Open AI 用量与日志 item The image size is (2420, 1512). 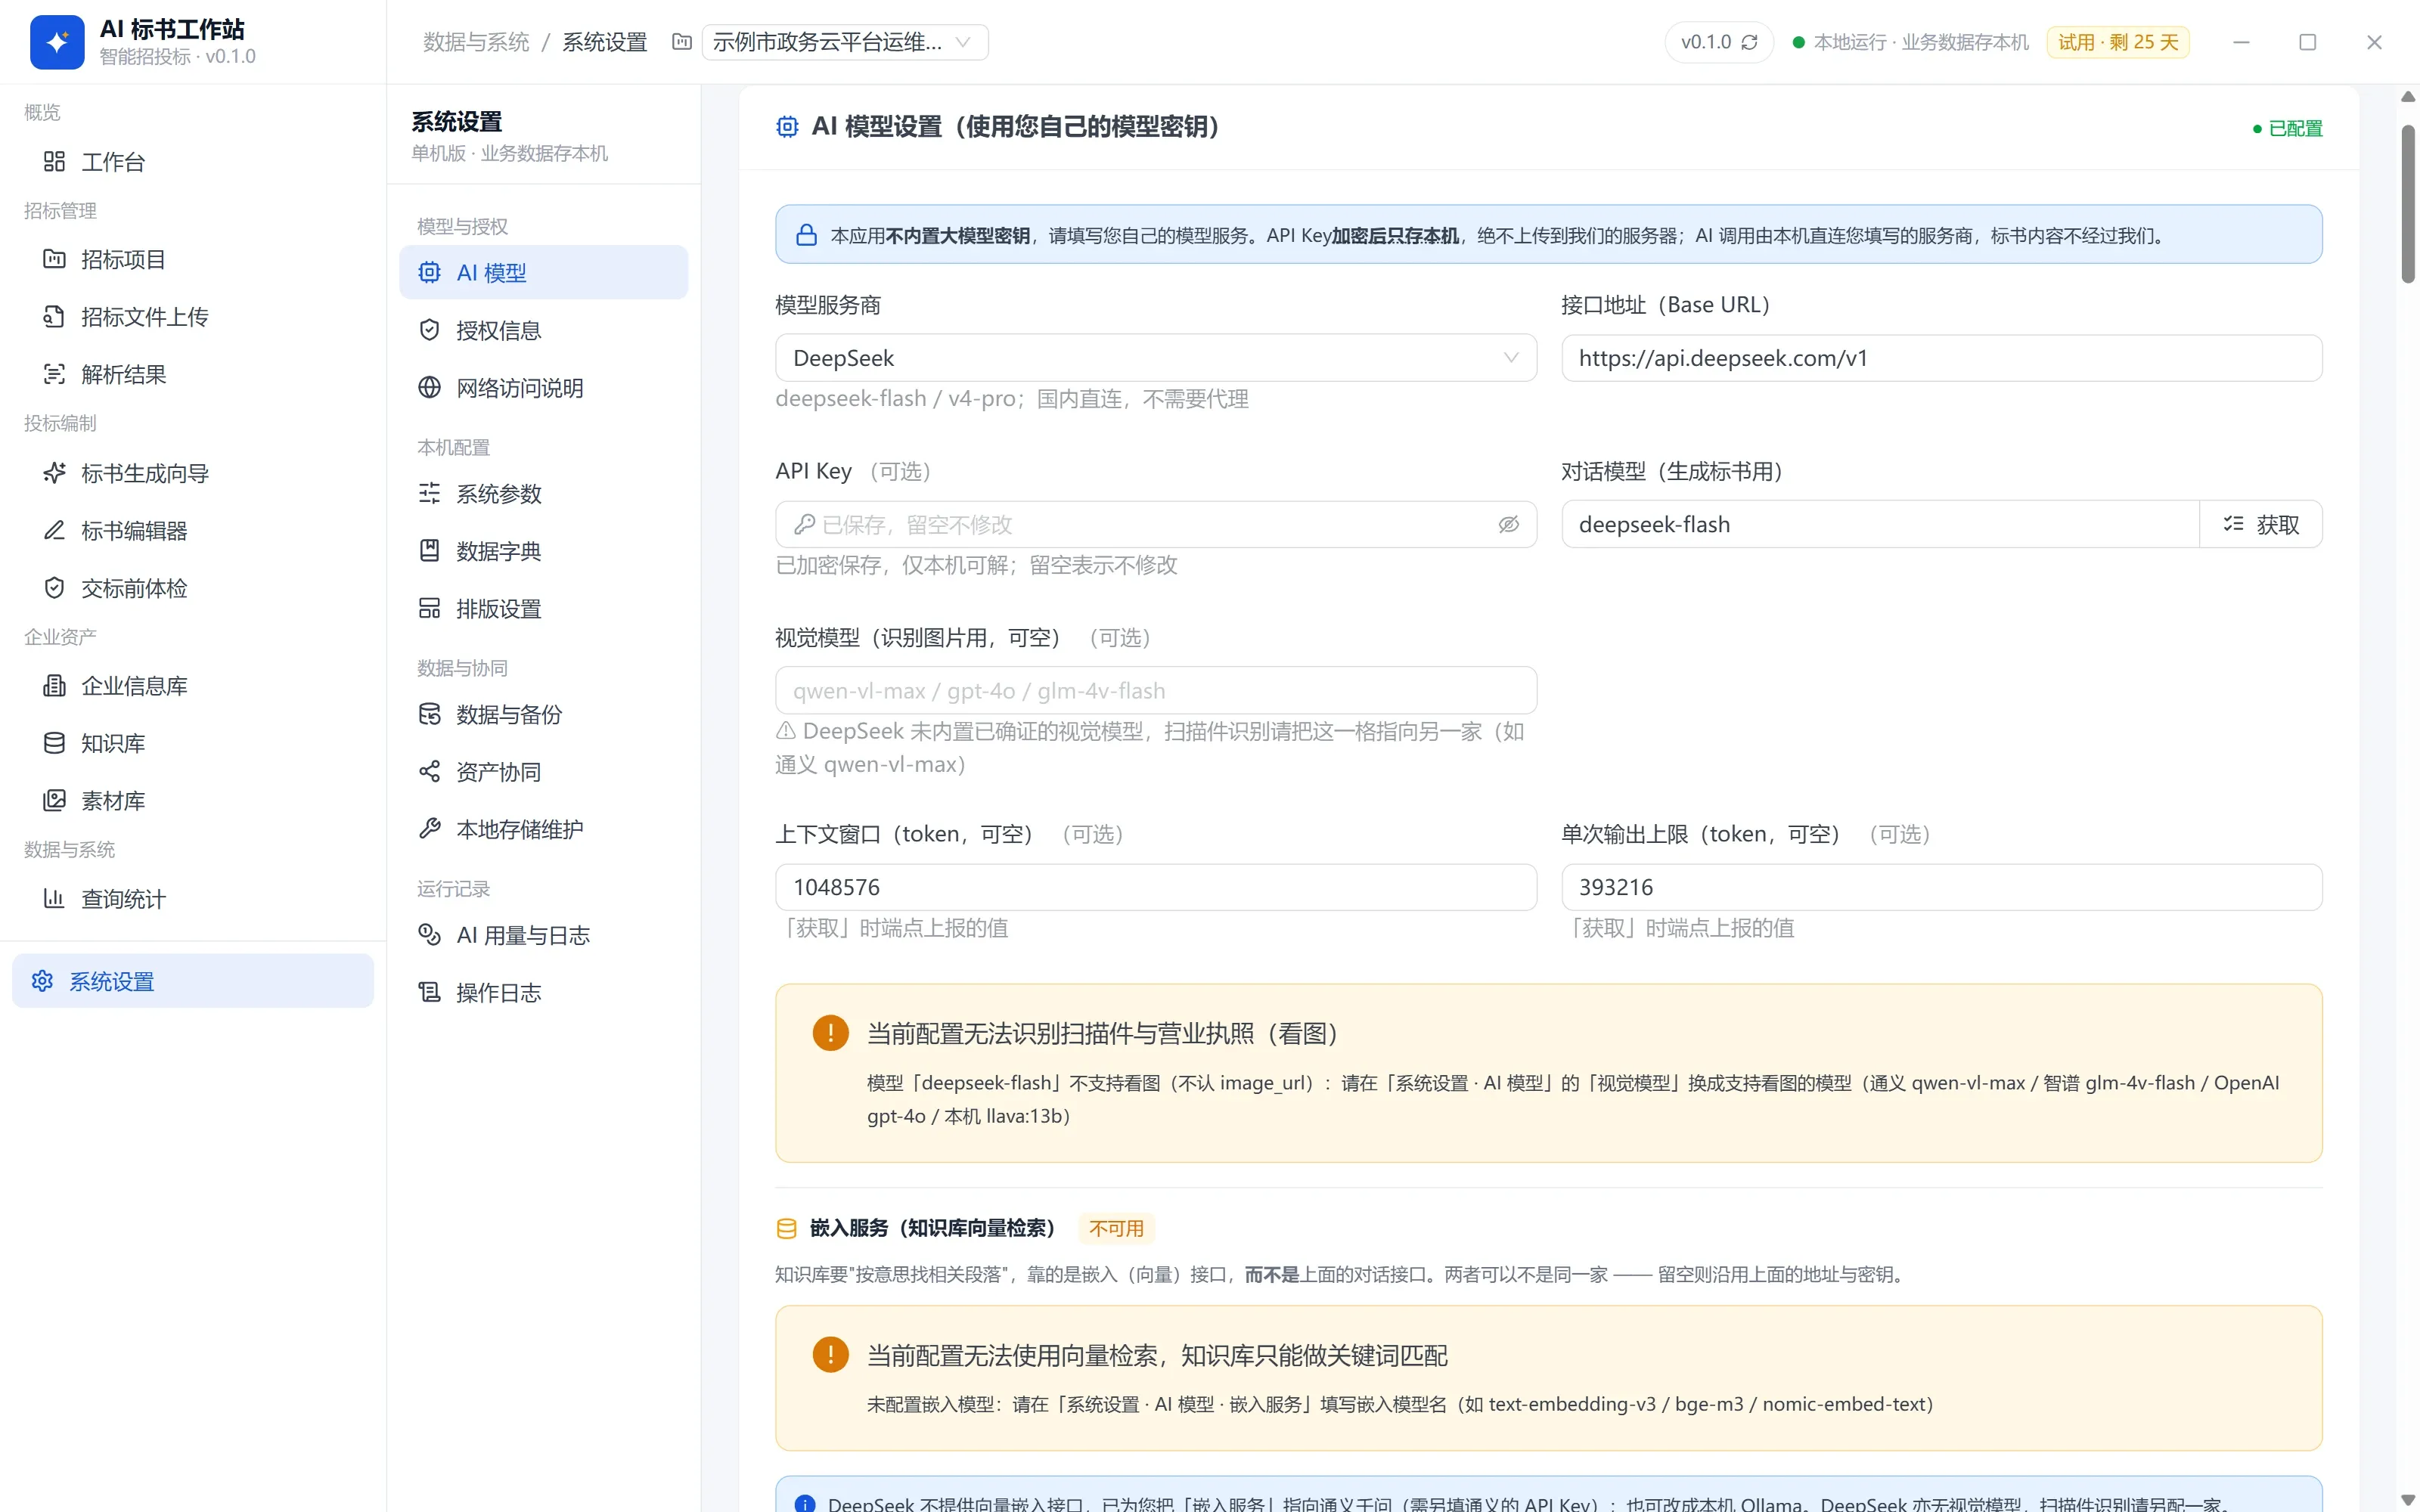(543, 935)
